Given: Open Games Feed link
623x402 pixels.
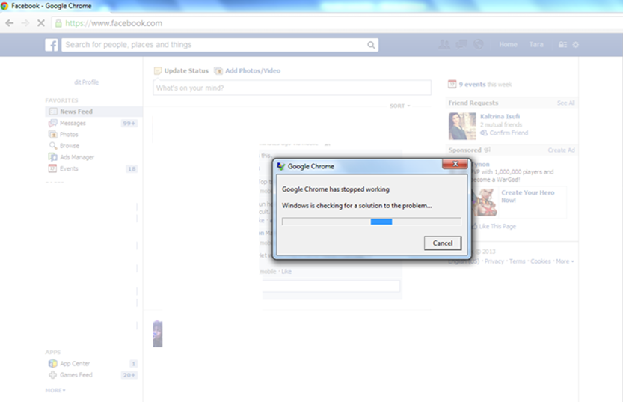Looking at the screenshot, I should click(76, 375).
